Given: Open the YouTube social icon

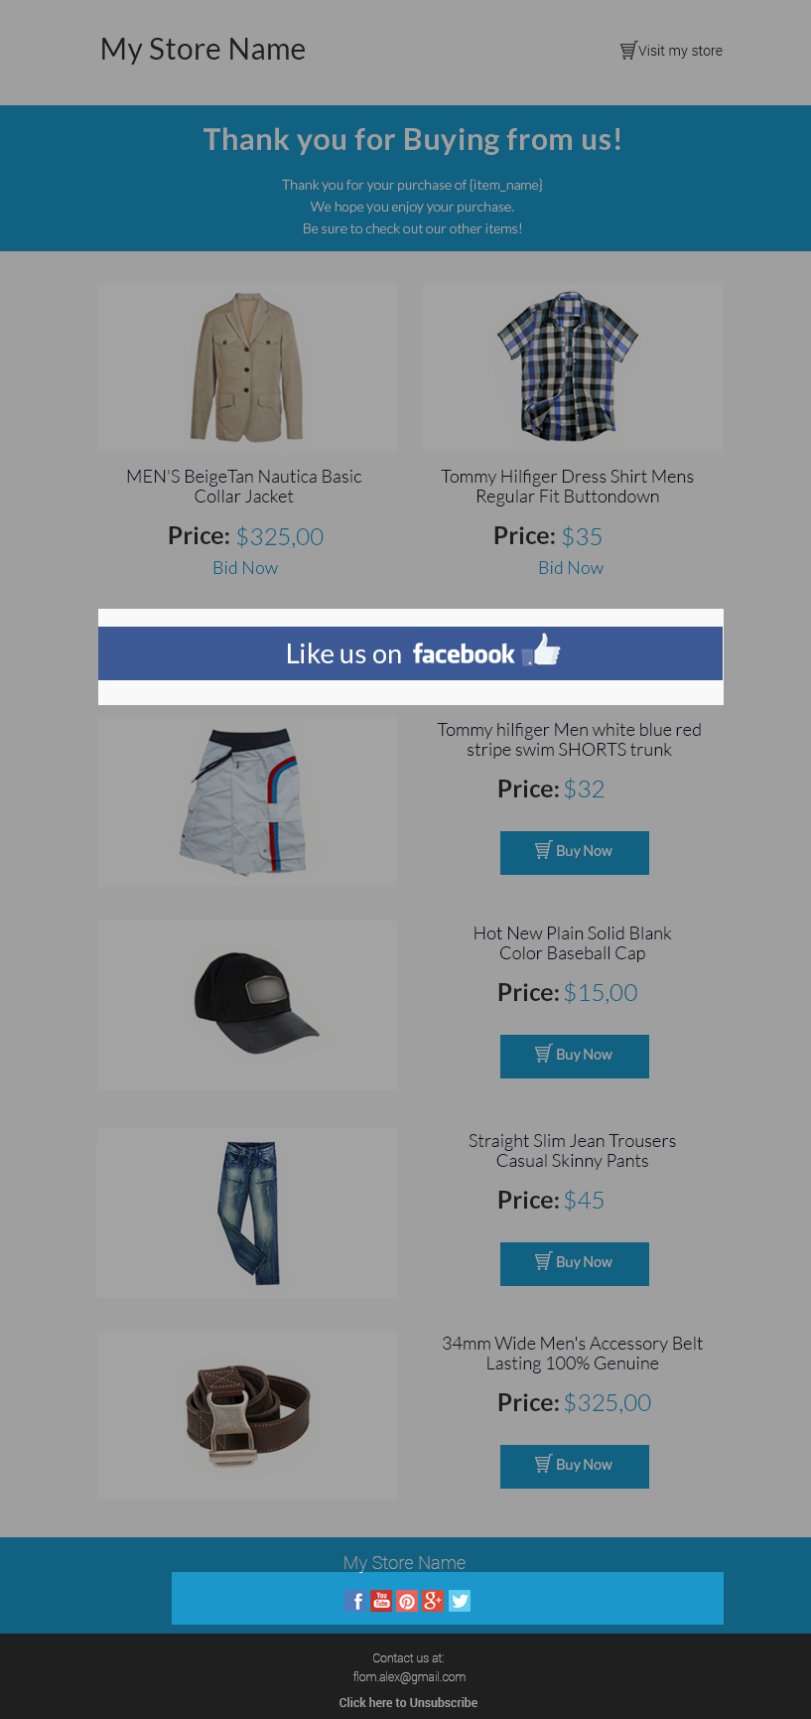Looking at the screenshot, I should coord(382,1601).
